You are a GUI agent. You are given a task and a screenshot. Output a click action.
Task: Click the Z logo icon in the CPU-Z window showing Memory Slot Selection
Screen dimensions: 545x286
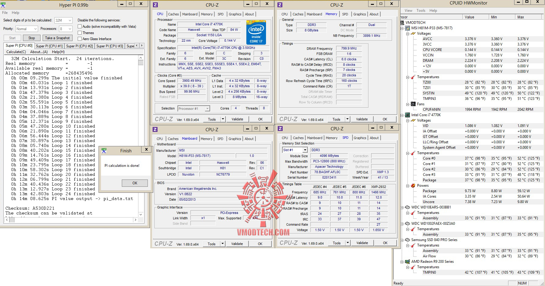coord(280,129)
